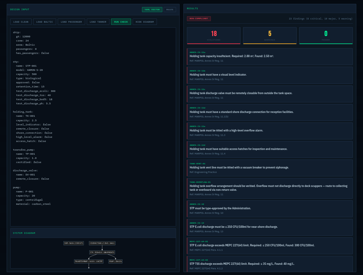Click the Passed count card
Screen dimensions: 363x275
(x=326, y=36)
